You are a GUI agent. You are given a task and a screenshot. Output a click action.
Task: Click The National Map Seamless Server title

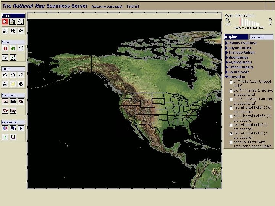coord(45,6)
